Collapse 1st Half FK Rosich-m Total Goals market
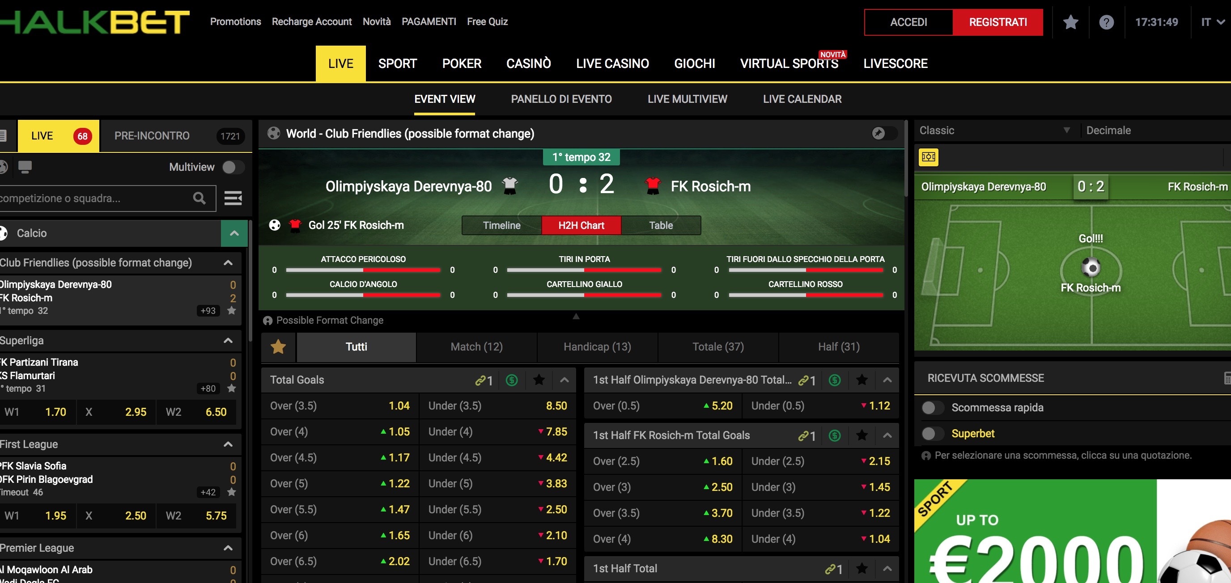This screenshot has height=583, width=1231. (887, 435)
